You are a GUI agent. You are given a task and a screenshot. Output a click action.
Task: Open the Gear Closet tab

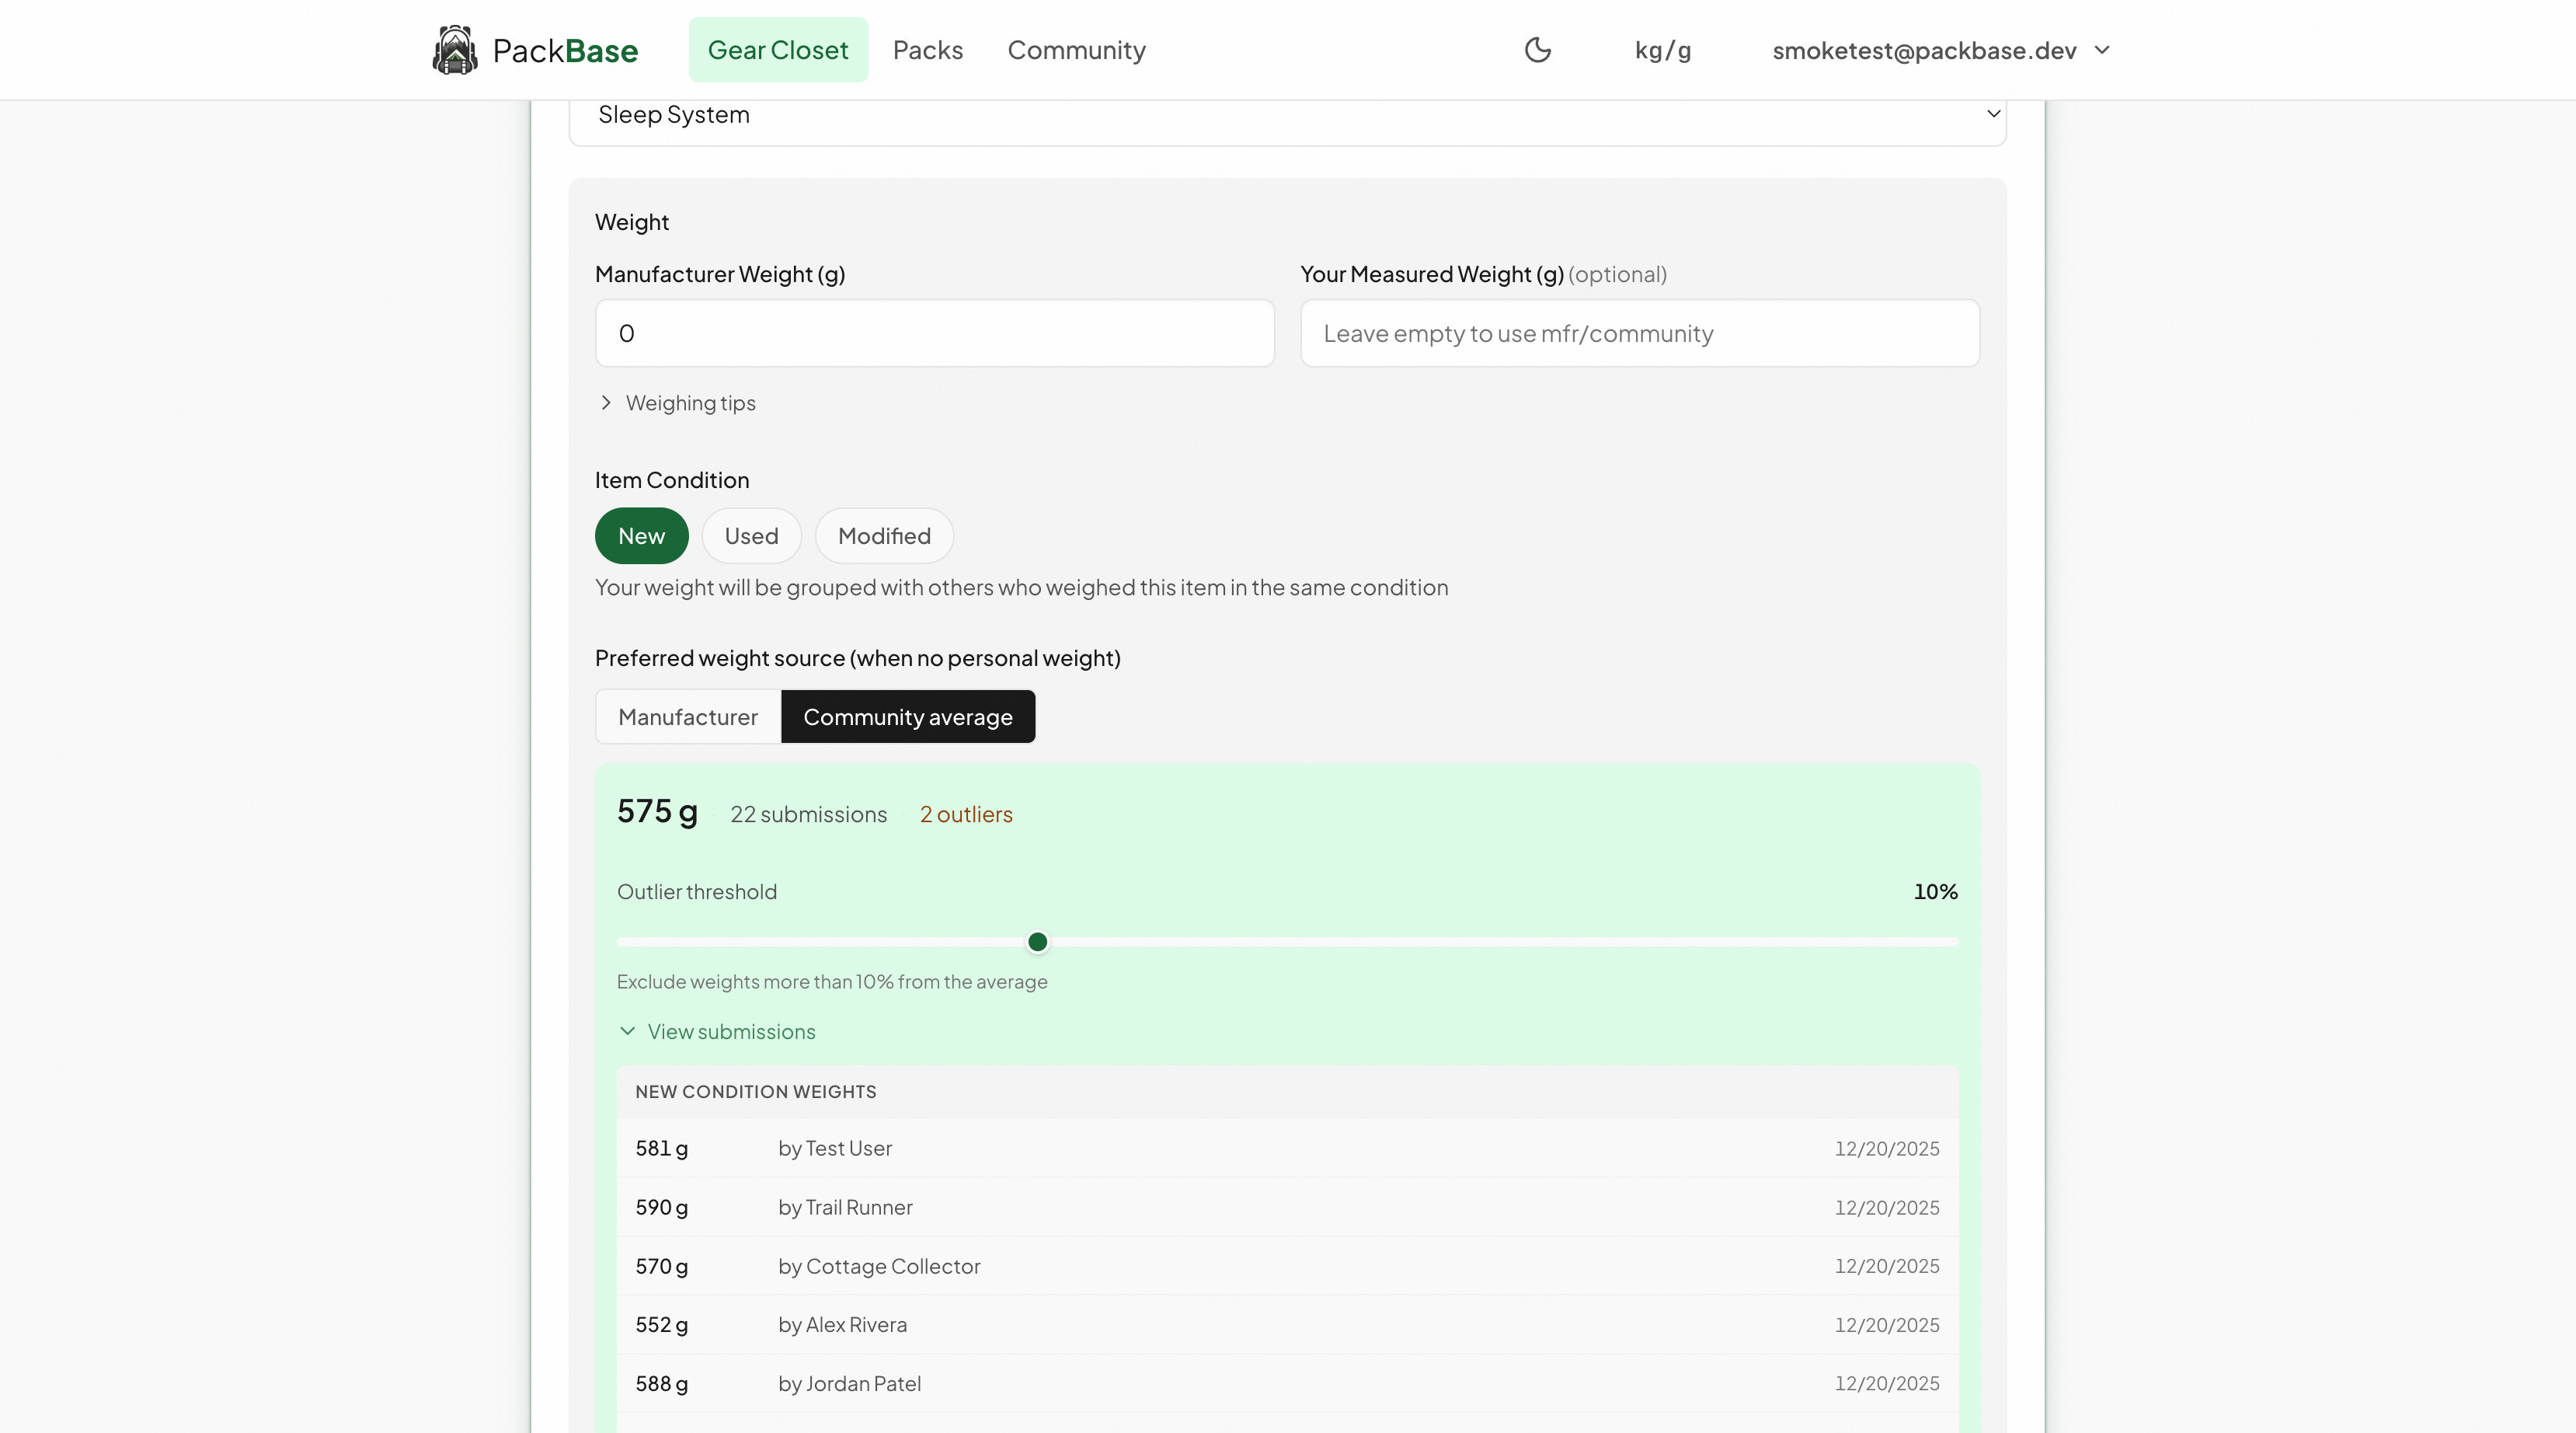tap(778, 50)
